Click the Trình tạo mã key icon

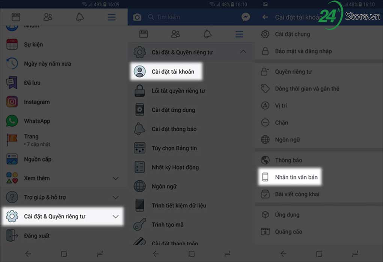pyautogui.click(x=140, y=225)
